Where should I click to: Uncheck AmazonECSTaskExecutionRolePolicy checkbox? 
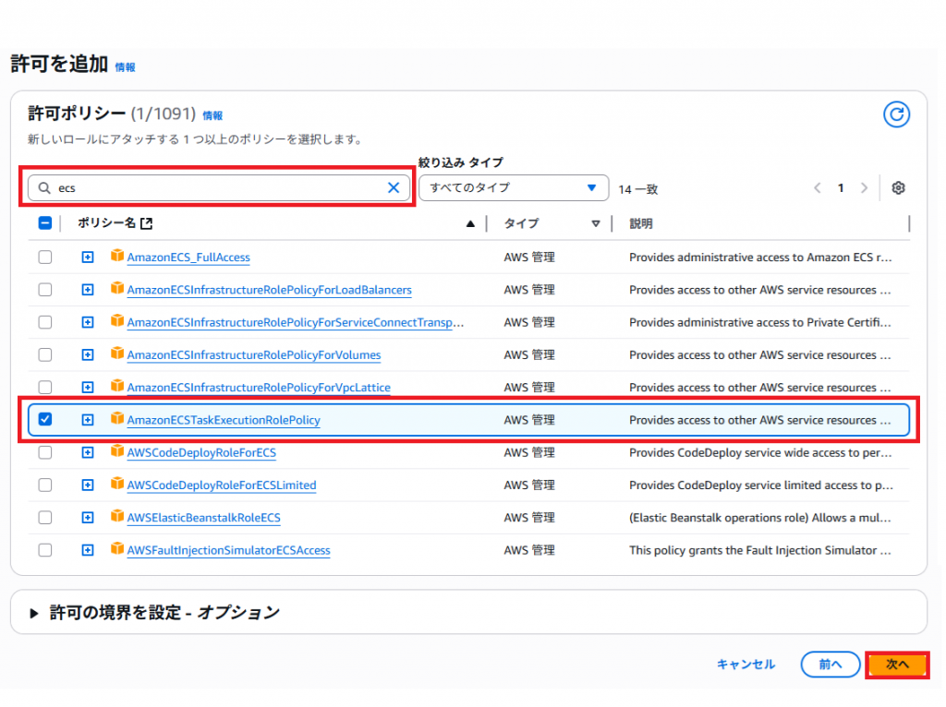[x=45, y=420]
